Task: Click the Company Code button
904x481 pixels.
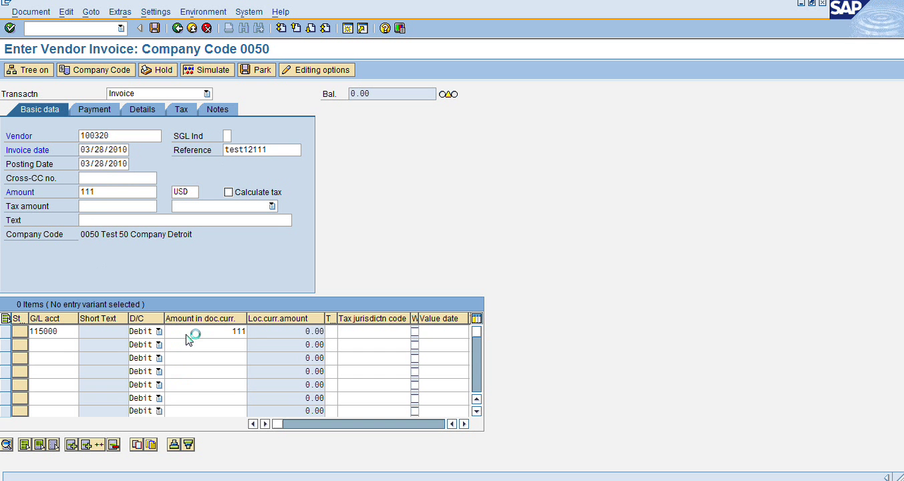Action: click(x=96, y=70)
